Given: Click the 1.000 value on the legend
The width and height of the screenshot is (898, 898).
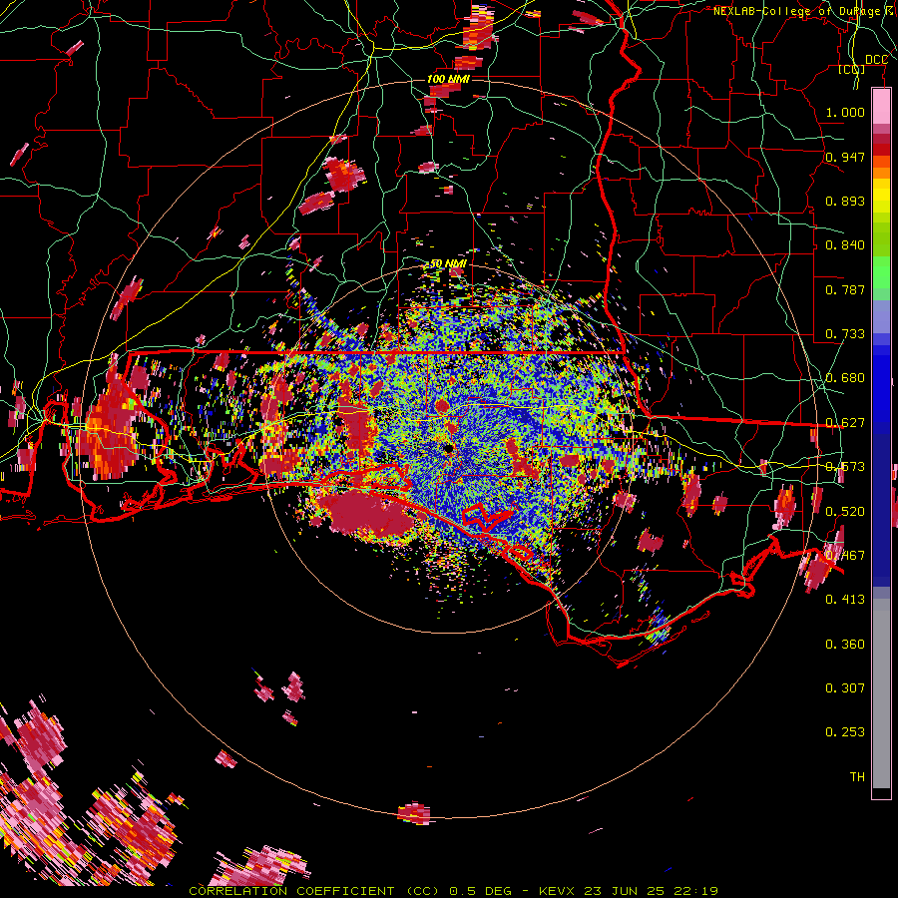Looking at the screenshot, I should pos(845,112).
